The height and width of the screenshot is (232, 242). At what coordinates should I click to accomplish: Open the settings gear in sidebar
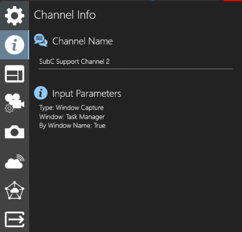tap(14, 15)
